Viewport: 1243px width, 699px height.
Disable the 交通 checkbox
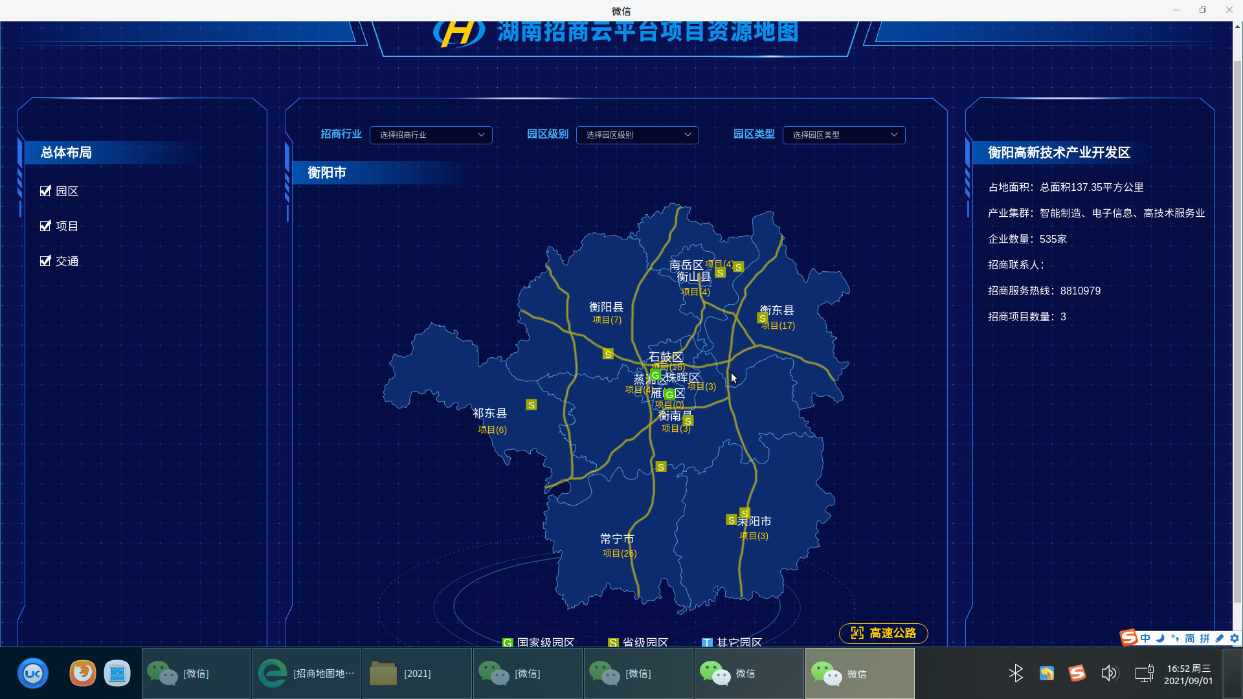(x=45, y=261)
